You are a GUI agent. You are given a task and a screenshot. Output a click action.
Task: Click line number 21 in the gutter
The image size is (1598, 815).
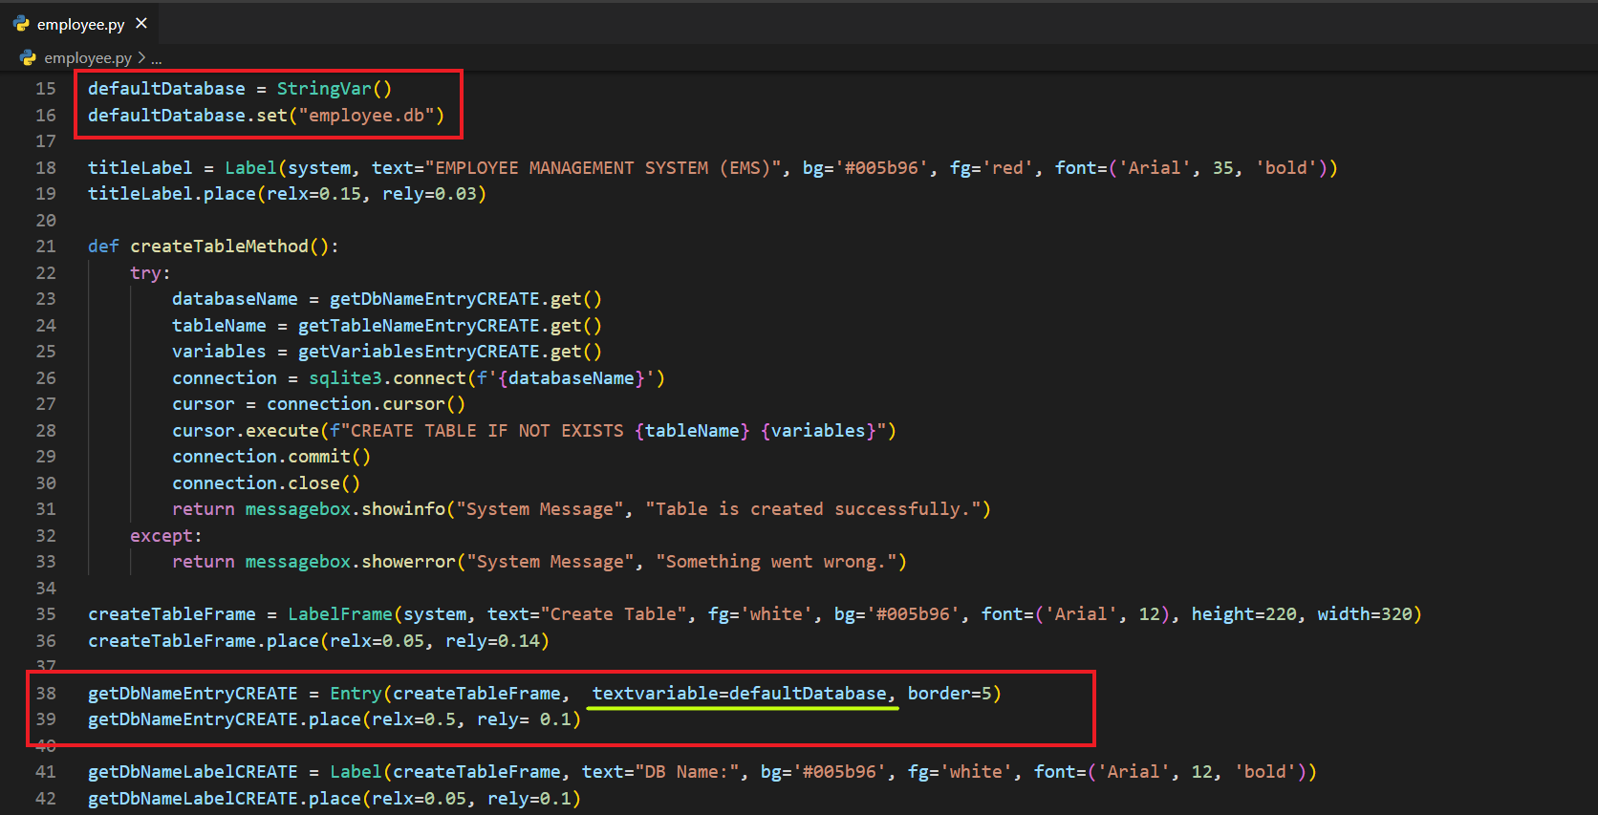tap(46, 247)
